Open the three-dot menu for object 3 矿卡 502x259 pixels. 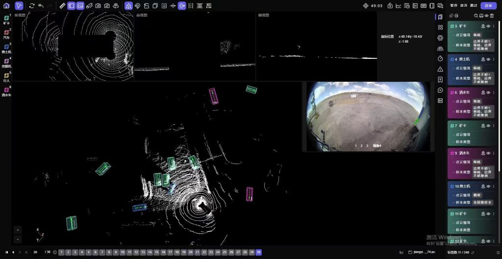pyautogui.click(x=493, y=26)
